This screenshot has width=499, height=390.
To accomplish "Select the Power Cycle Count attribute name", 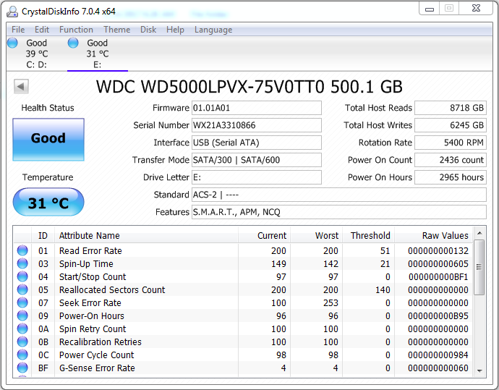I will [x=97, y=355].
